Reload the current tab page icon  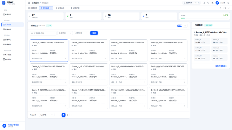point(220,8)
